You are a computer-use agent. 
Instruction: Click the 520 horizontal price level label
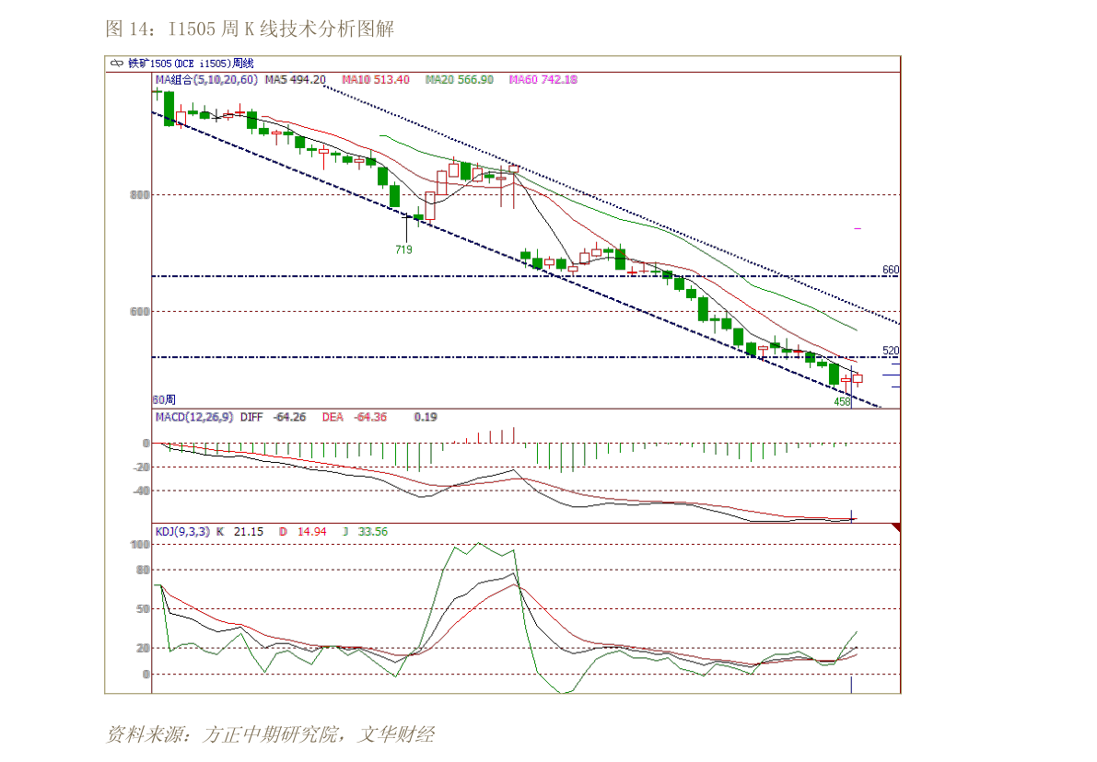[890, 351]
